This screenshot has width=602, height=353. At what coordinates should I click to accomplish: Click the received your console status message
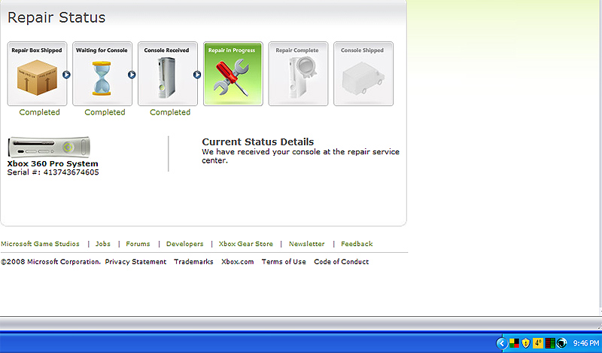click(x=300, y=156)
